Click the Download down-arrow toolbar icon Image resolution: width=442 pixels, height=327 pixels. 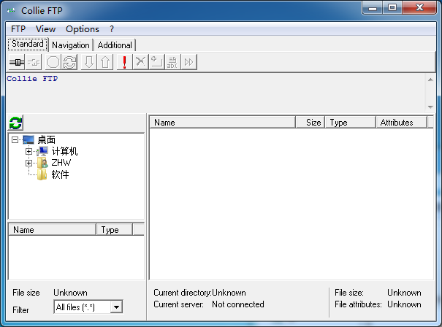(x=89, y=62)
